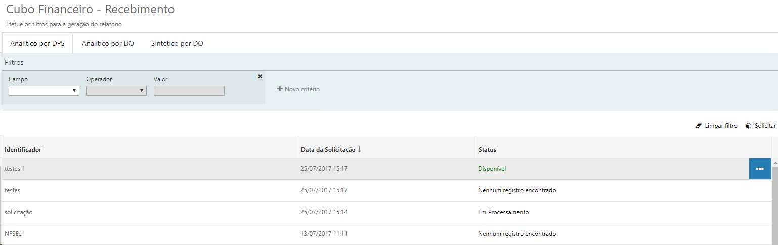Screen dimensions: 778x245
Task: Switch to Analítico por DO tab
Action: tap(108, 43)
